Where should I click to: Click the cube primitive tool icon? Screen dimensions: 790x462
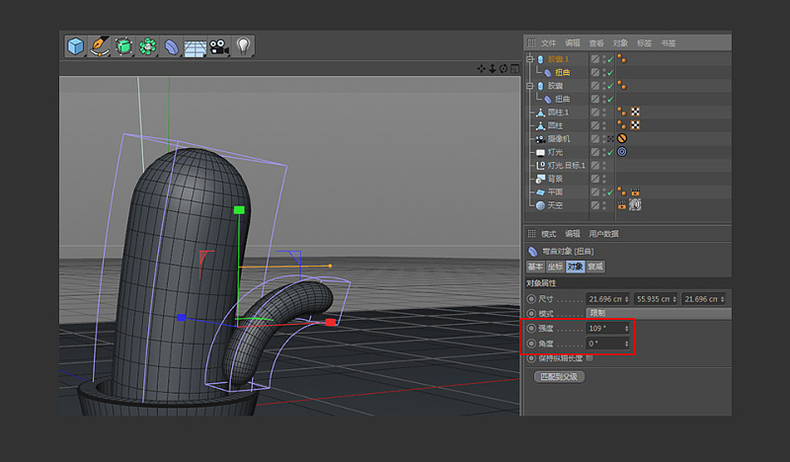tap(76, 46)
